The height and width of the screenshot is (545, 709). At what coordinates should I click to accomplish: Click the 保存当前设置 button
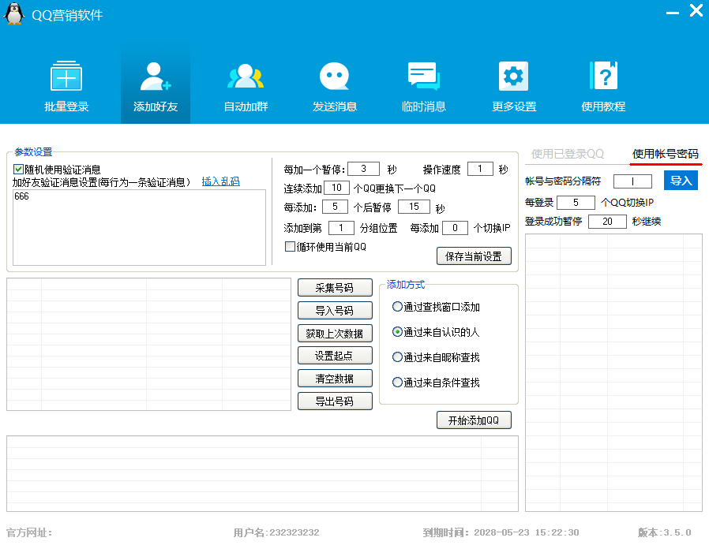click(x=474, y=256)
